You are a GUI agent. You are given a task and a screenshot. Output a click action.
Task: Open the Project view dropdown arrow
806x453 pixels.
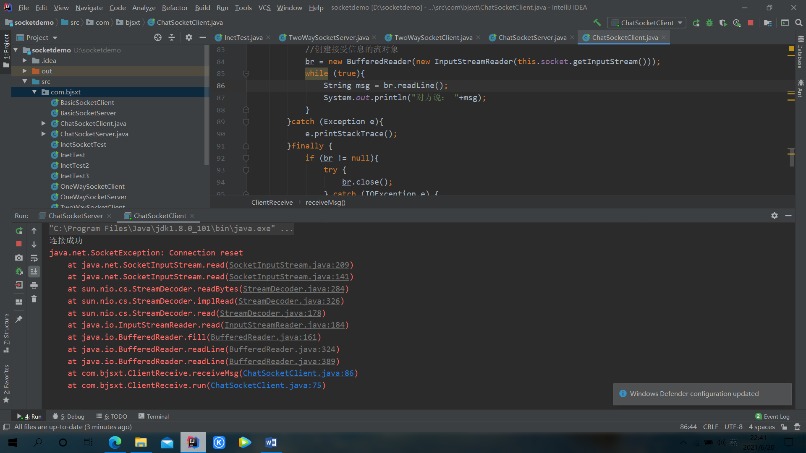click(55, 38)
